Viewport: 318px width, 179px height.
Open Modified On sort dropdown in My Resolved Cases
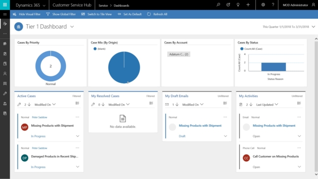(x=119, y=105)
